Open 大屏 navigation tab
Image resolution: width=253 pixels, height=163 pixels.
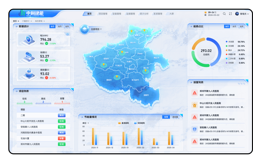pos(171,14)
